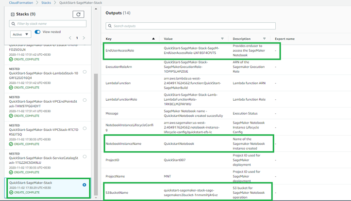Open QuickStart-SageMaker-Stack-VPCStack link

pyautogui.click(x=44, y=132)
